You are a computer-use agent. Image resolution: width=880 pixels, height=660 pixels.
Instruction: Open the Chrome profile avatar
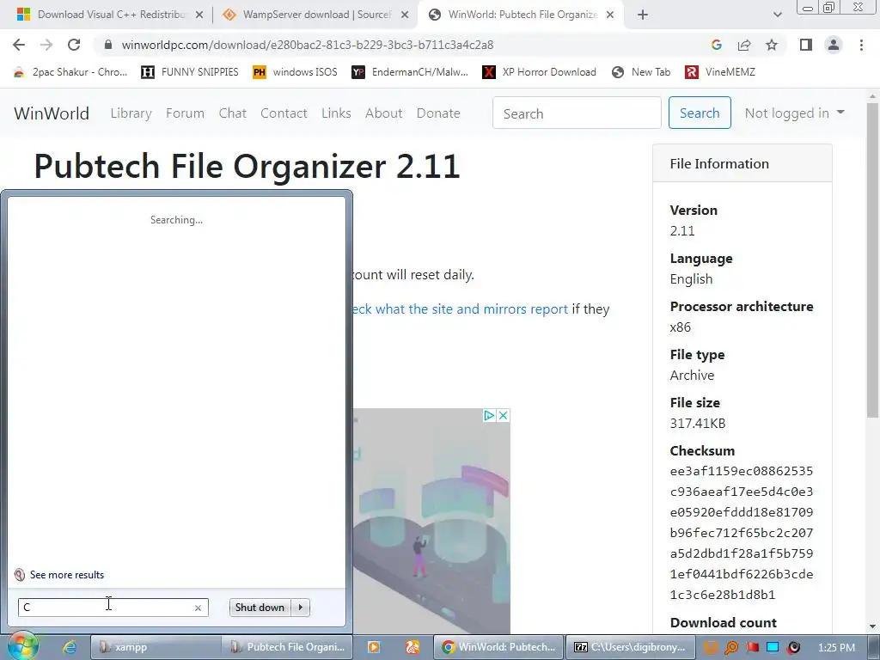click(x=834, y=45)
